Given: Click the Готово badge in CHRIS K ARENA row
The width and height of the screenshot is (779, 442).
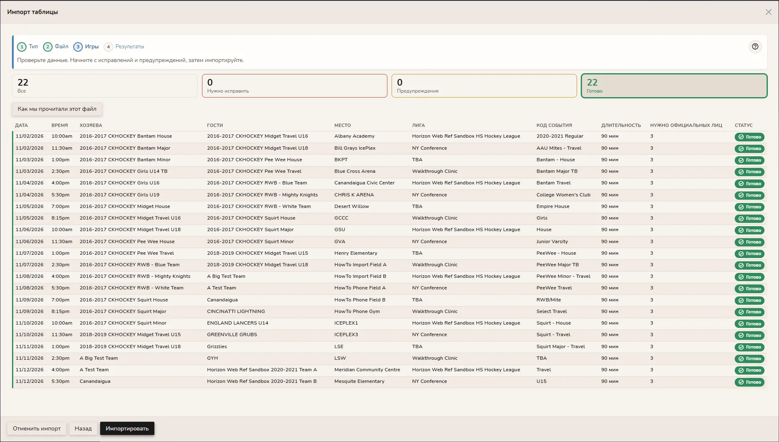Looking at the screenshot, I should coord(750,195).
